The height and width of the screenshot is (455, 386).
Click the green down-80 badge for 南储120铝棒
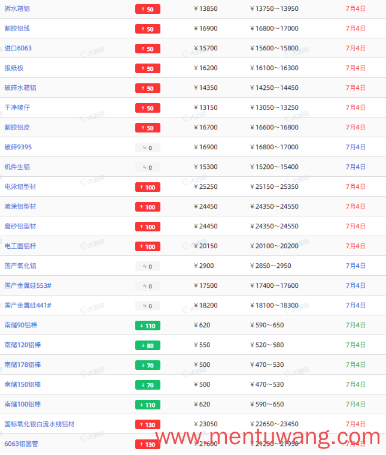[x=148, y=345]
